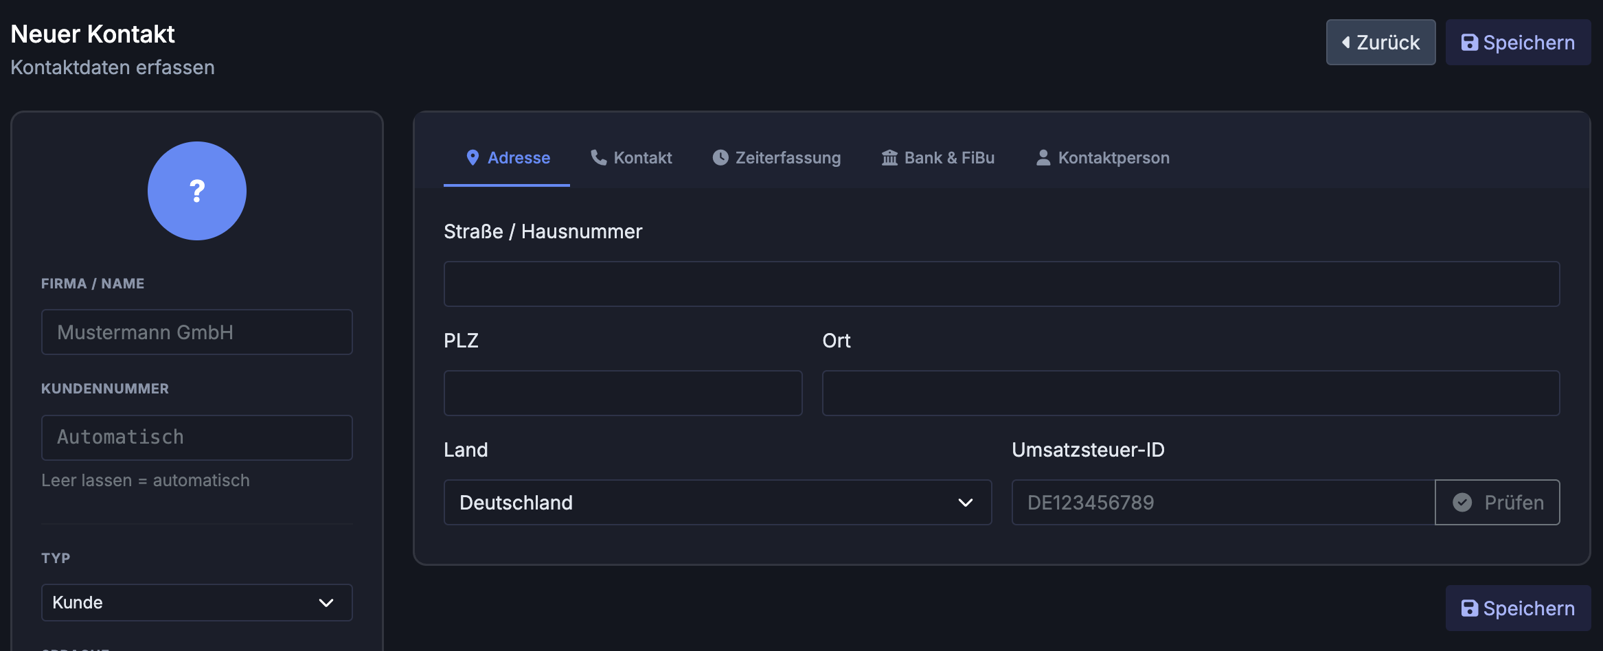Click the chevron on the Deutschland selector

tap(966, 502)
